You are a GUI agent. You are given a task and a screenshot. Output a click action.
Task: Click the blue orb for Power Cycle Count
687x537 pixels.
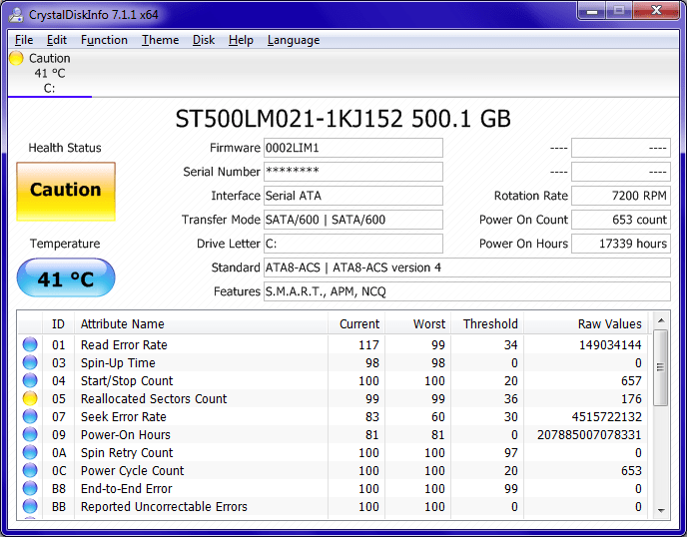30,471
